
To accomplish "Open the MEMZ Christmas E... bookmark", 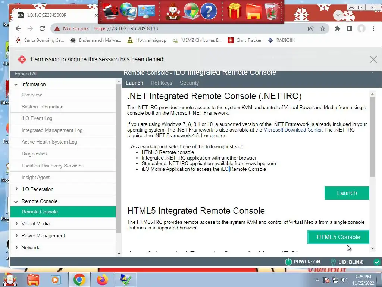I will (197, 40).
